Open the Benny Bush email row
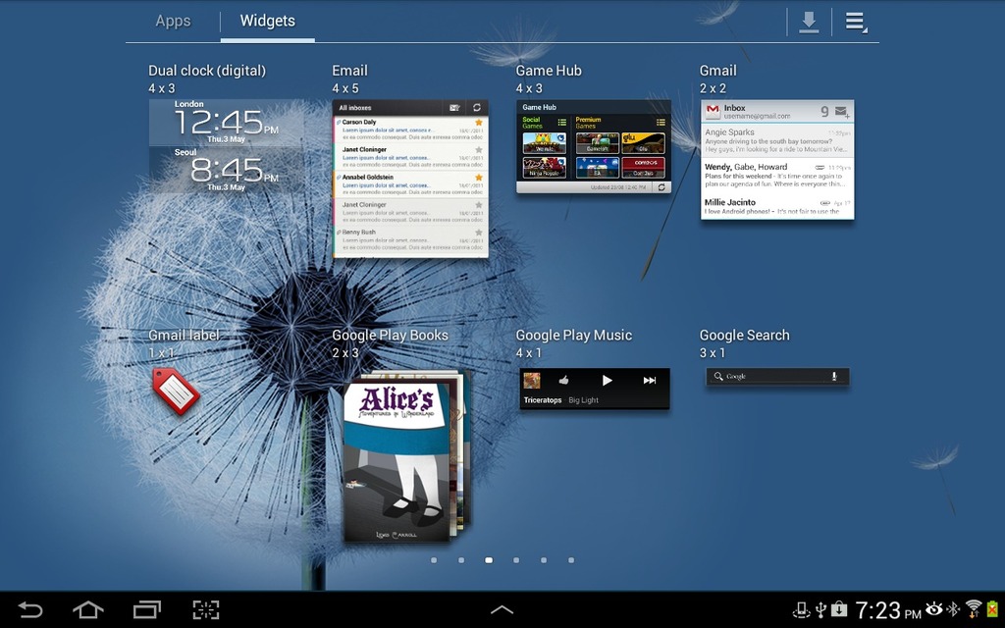1005x628 pixels. click(x=410, y=239)
